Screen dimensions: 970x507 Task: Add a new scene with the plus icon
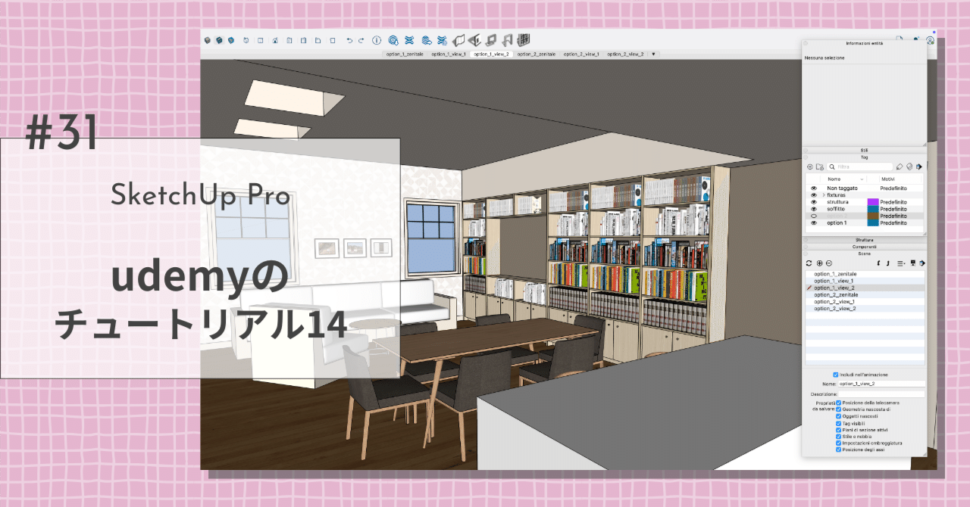(x=819, y=263)
